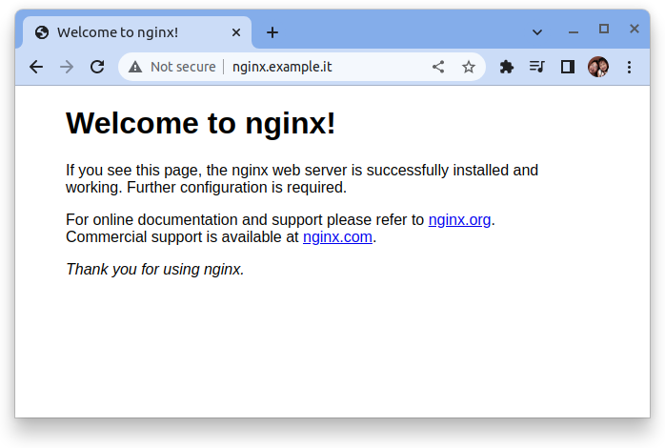Image resolution: width=665 pixels, height=448 pixels.
Task: Open the Chrome three-dot menu
Action: click(629, 67)
